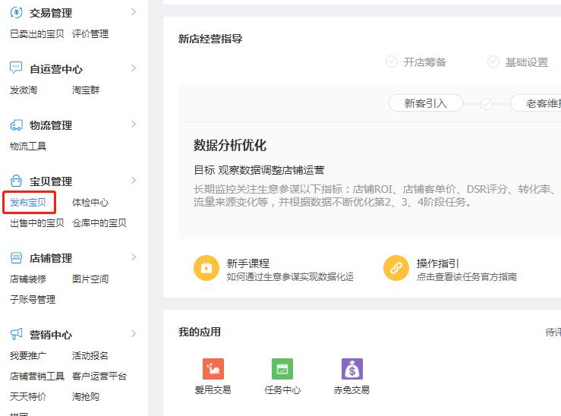This screenshot has width=561, height=416.
Task: Open 宝贝管理 section heading
Action: (51, 181)
